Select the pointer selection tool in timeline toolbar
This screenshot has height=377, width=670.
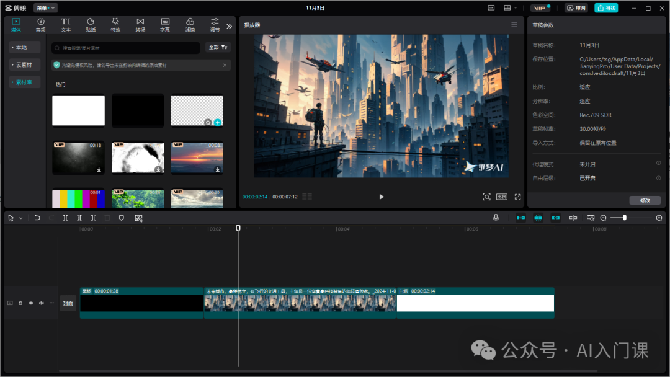[x=11, y=218]
